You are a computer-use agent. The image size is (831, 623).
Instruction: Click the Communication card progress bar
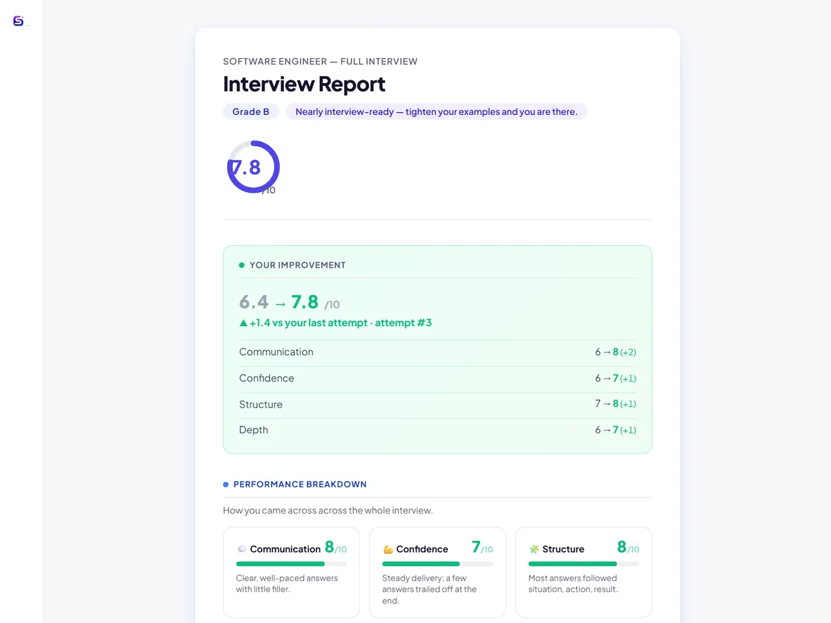click(292, 564)
